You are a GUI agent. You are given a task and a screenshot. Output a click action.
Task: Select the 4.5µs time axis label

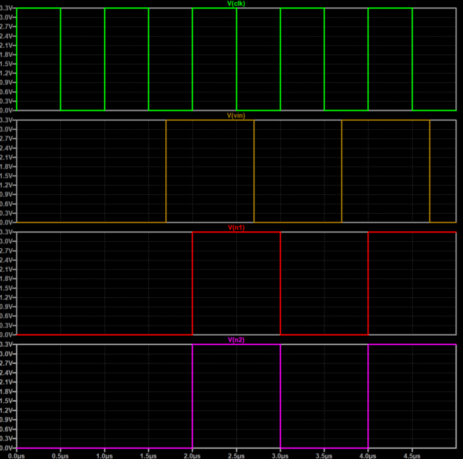(412, 454)
